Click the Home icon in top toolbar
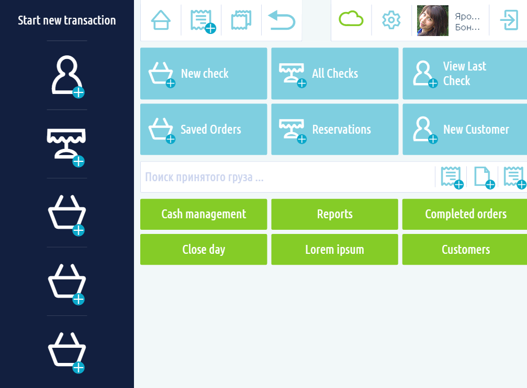The height and width of the screenshot is (388, 527). (x=161, y=20)
